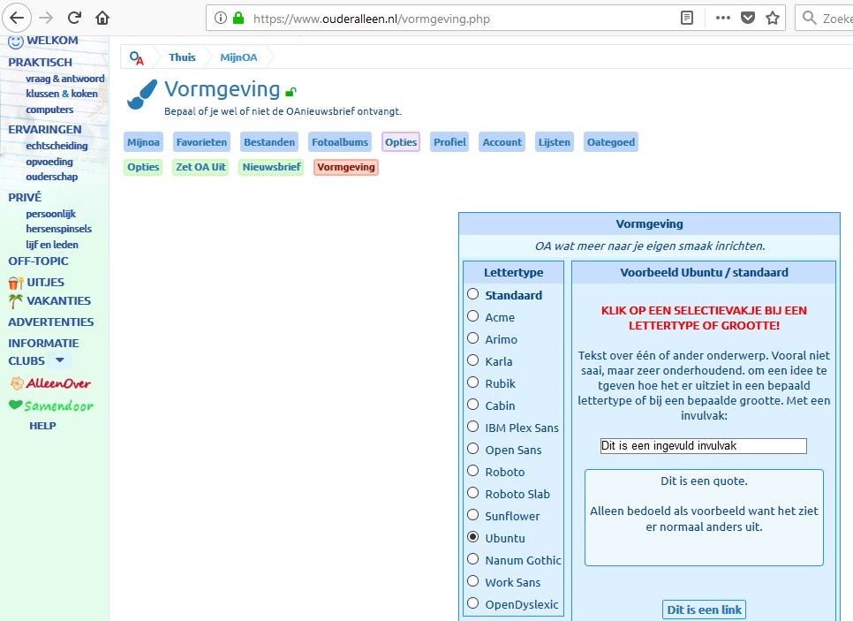Switch to the Profiel tab
Viewport: 853px width, 621px height.
449,142
